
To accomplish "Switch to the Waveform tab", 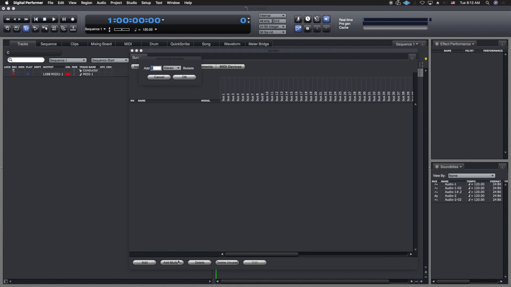I will [x=232, y=44].
